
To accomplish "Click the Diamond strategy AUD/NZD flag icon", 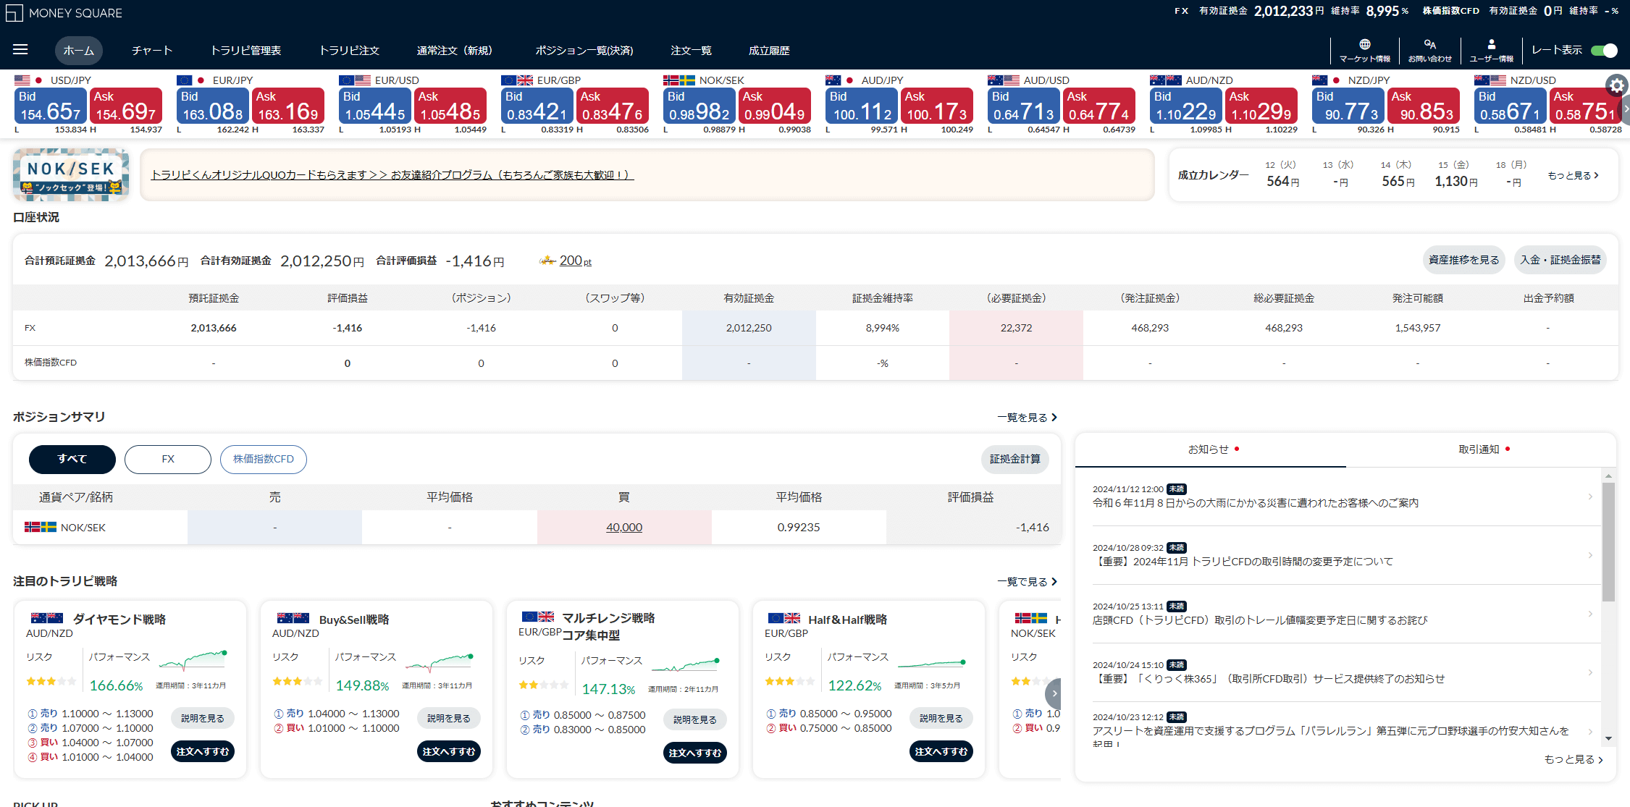I will coord(47,618).
